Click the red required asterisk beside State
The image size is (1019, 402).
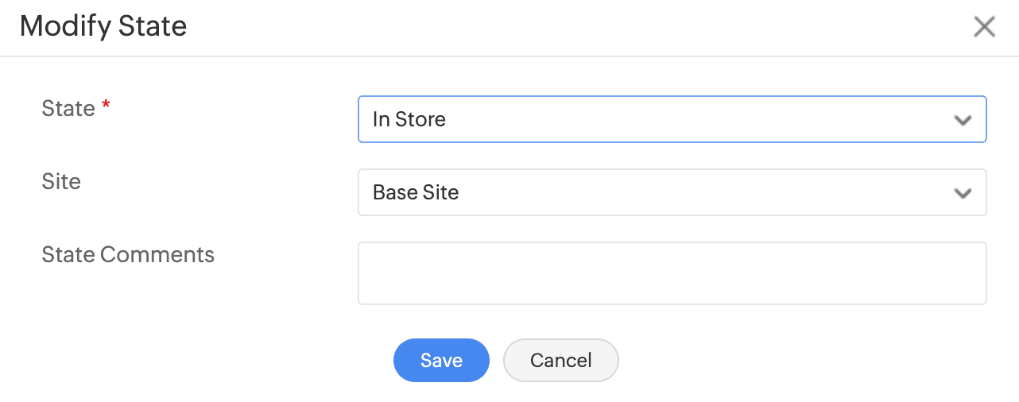(106, 106)
